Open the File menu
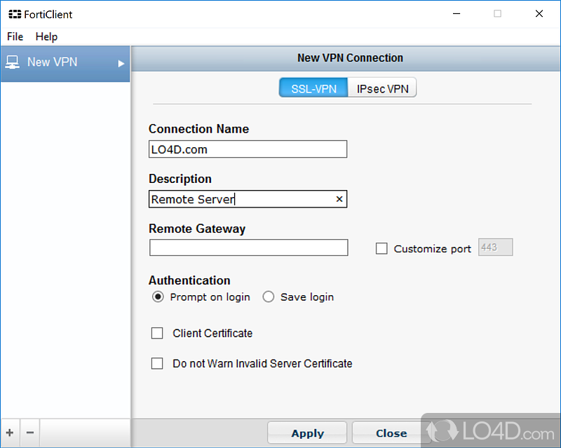Image resolution: width=561 pixels, height=448 pixels. tap(15, 36)
